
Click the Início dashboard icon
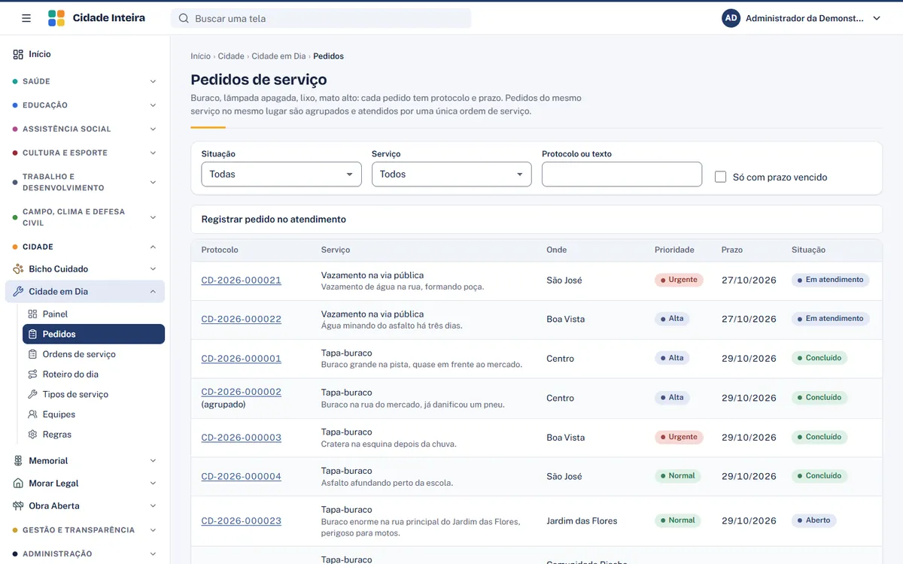[18, 54]
